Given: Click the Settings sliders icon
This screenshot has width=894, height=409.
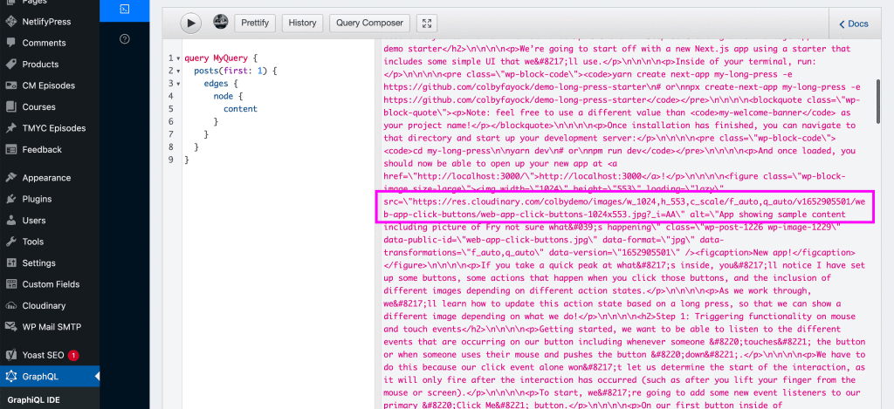Looking at the screenshot, I should pyautogui.click(x=10, y=263).
